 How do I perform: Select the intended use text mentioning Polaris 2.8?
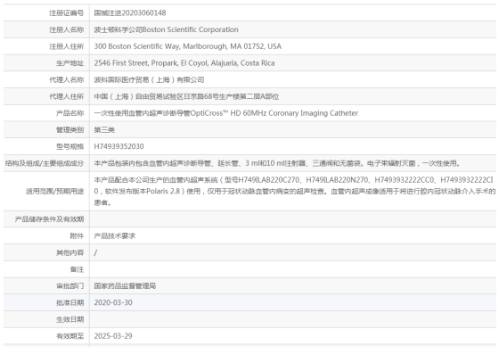(295, 192)
